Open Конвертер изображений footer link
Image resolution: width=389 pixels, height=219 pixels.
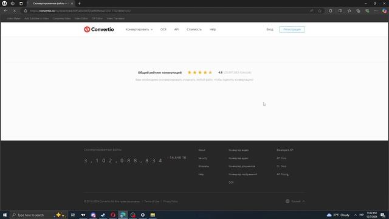[x=243, y=175]
